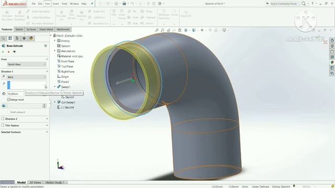The image size is (335, 188).
Task: Click the Section View icon
Action: pyautogui.click(x=180, y=30)
